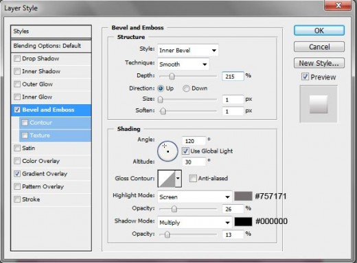Close the Layer Style dialog

tap(338, 5)
